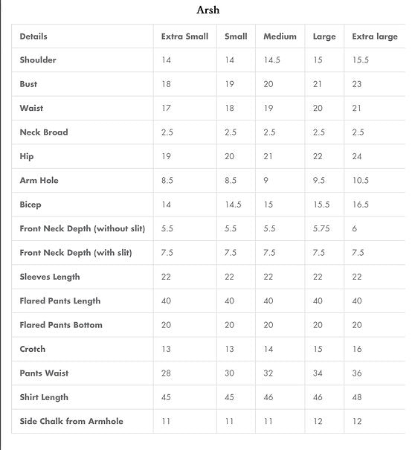Select the Bust row label

[x=28, y=84]
